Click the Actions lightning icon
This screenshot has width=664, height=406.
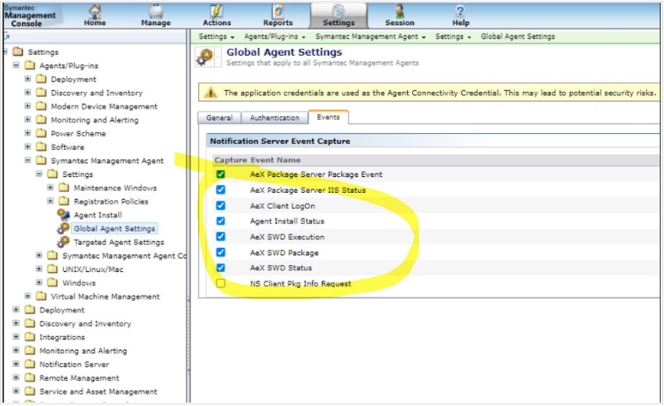(x=217, y=11)
